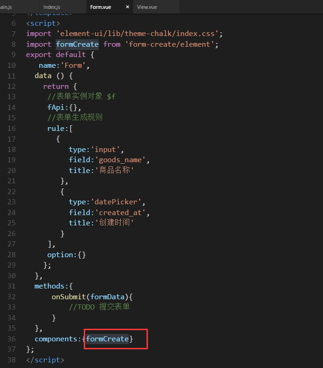The height and width of the screenshot is (368, 323).
Task: Click name:'Form' property
Action: [x=62, y=65]
